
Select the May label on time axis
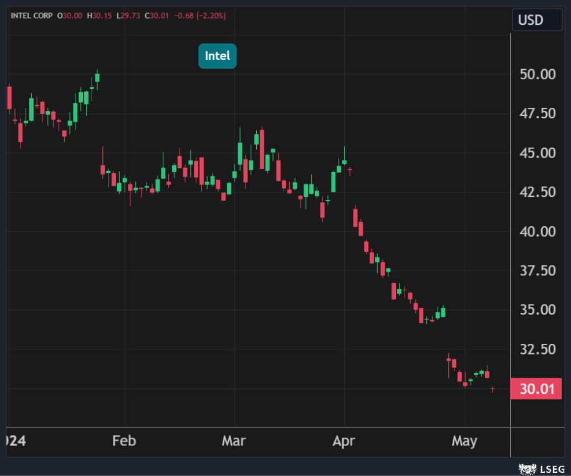point(464,441)
